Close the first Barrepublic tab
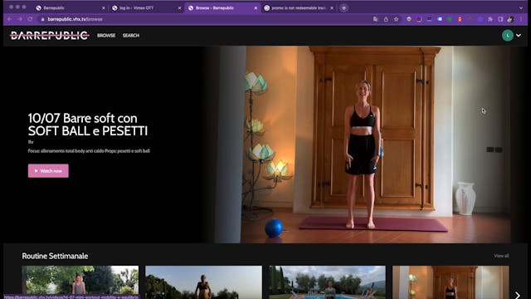 pyautogui.click(x=103, y=7)
